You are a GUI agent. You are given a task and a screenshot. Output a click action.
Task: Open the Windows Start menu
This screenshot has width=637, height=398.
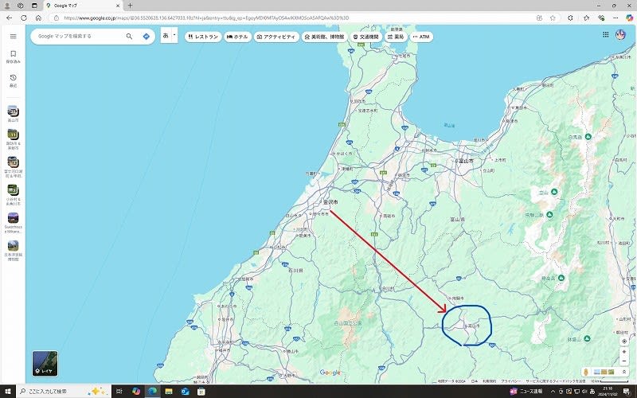8,391
